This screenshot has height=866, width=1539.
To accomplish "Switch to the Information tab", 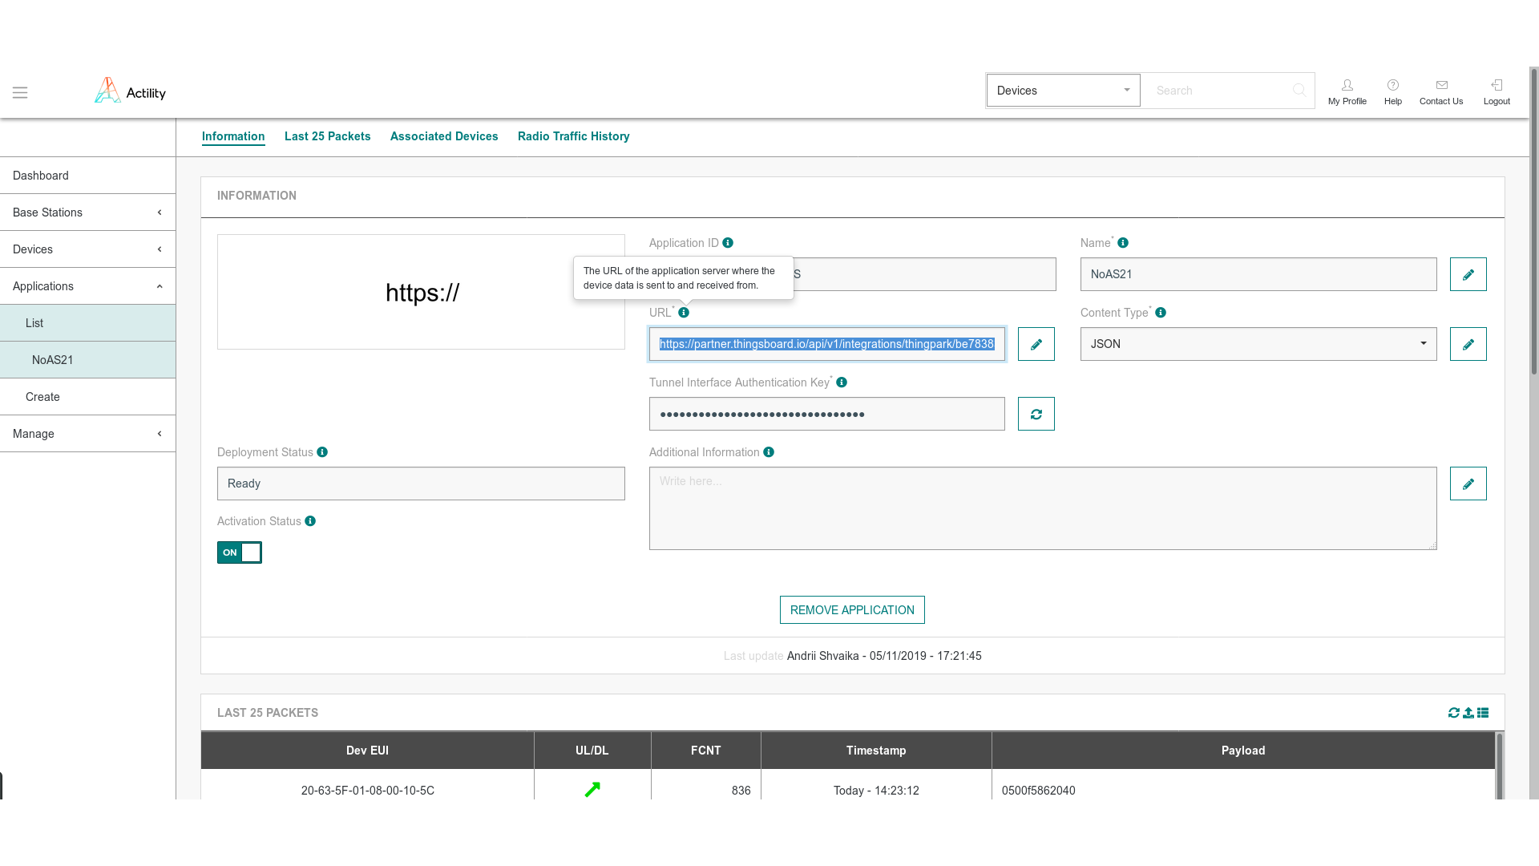I will (233, 136).
